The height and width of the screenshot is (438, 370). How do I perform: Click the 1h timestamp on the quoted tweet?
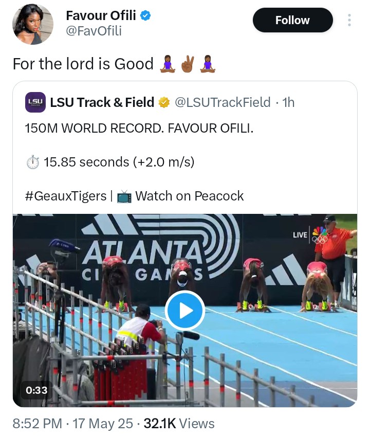288,102
